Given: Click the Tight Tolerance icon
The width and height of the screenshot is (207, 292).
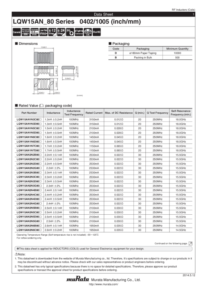Looking at the screenshot, I should coord(79,32).
